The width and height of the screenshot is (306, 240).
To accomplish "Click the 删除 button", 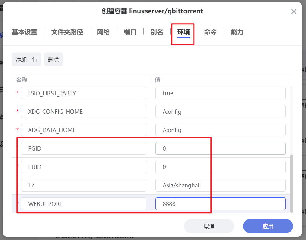I will pos(54,59).
